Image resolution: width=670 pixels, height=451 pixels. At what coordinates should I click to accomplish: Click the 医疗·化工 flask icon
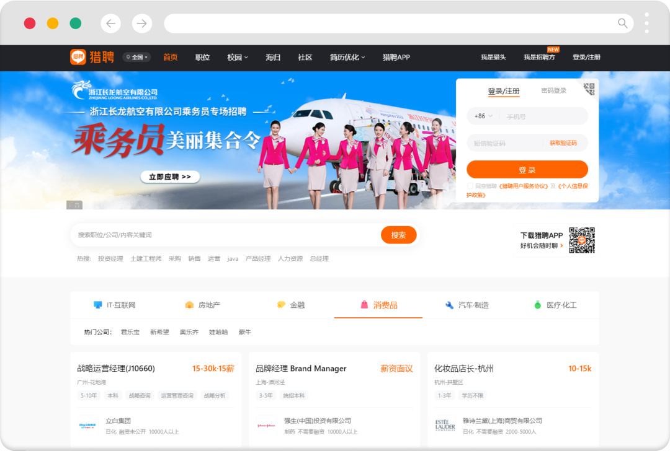[537, 305]
